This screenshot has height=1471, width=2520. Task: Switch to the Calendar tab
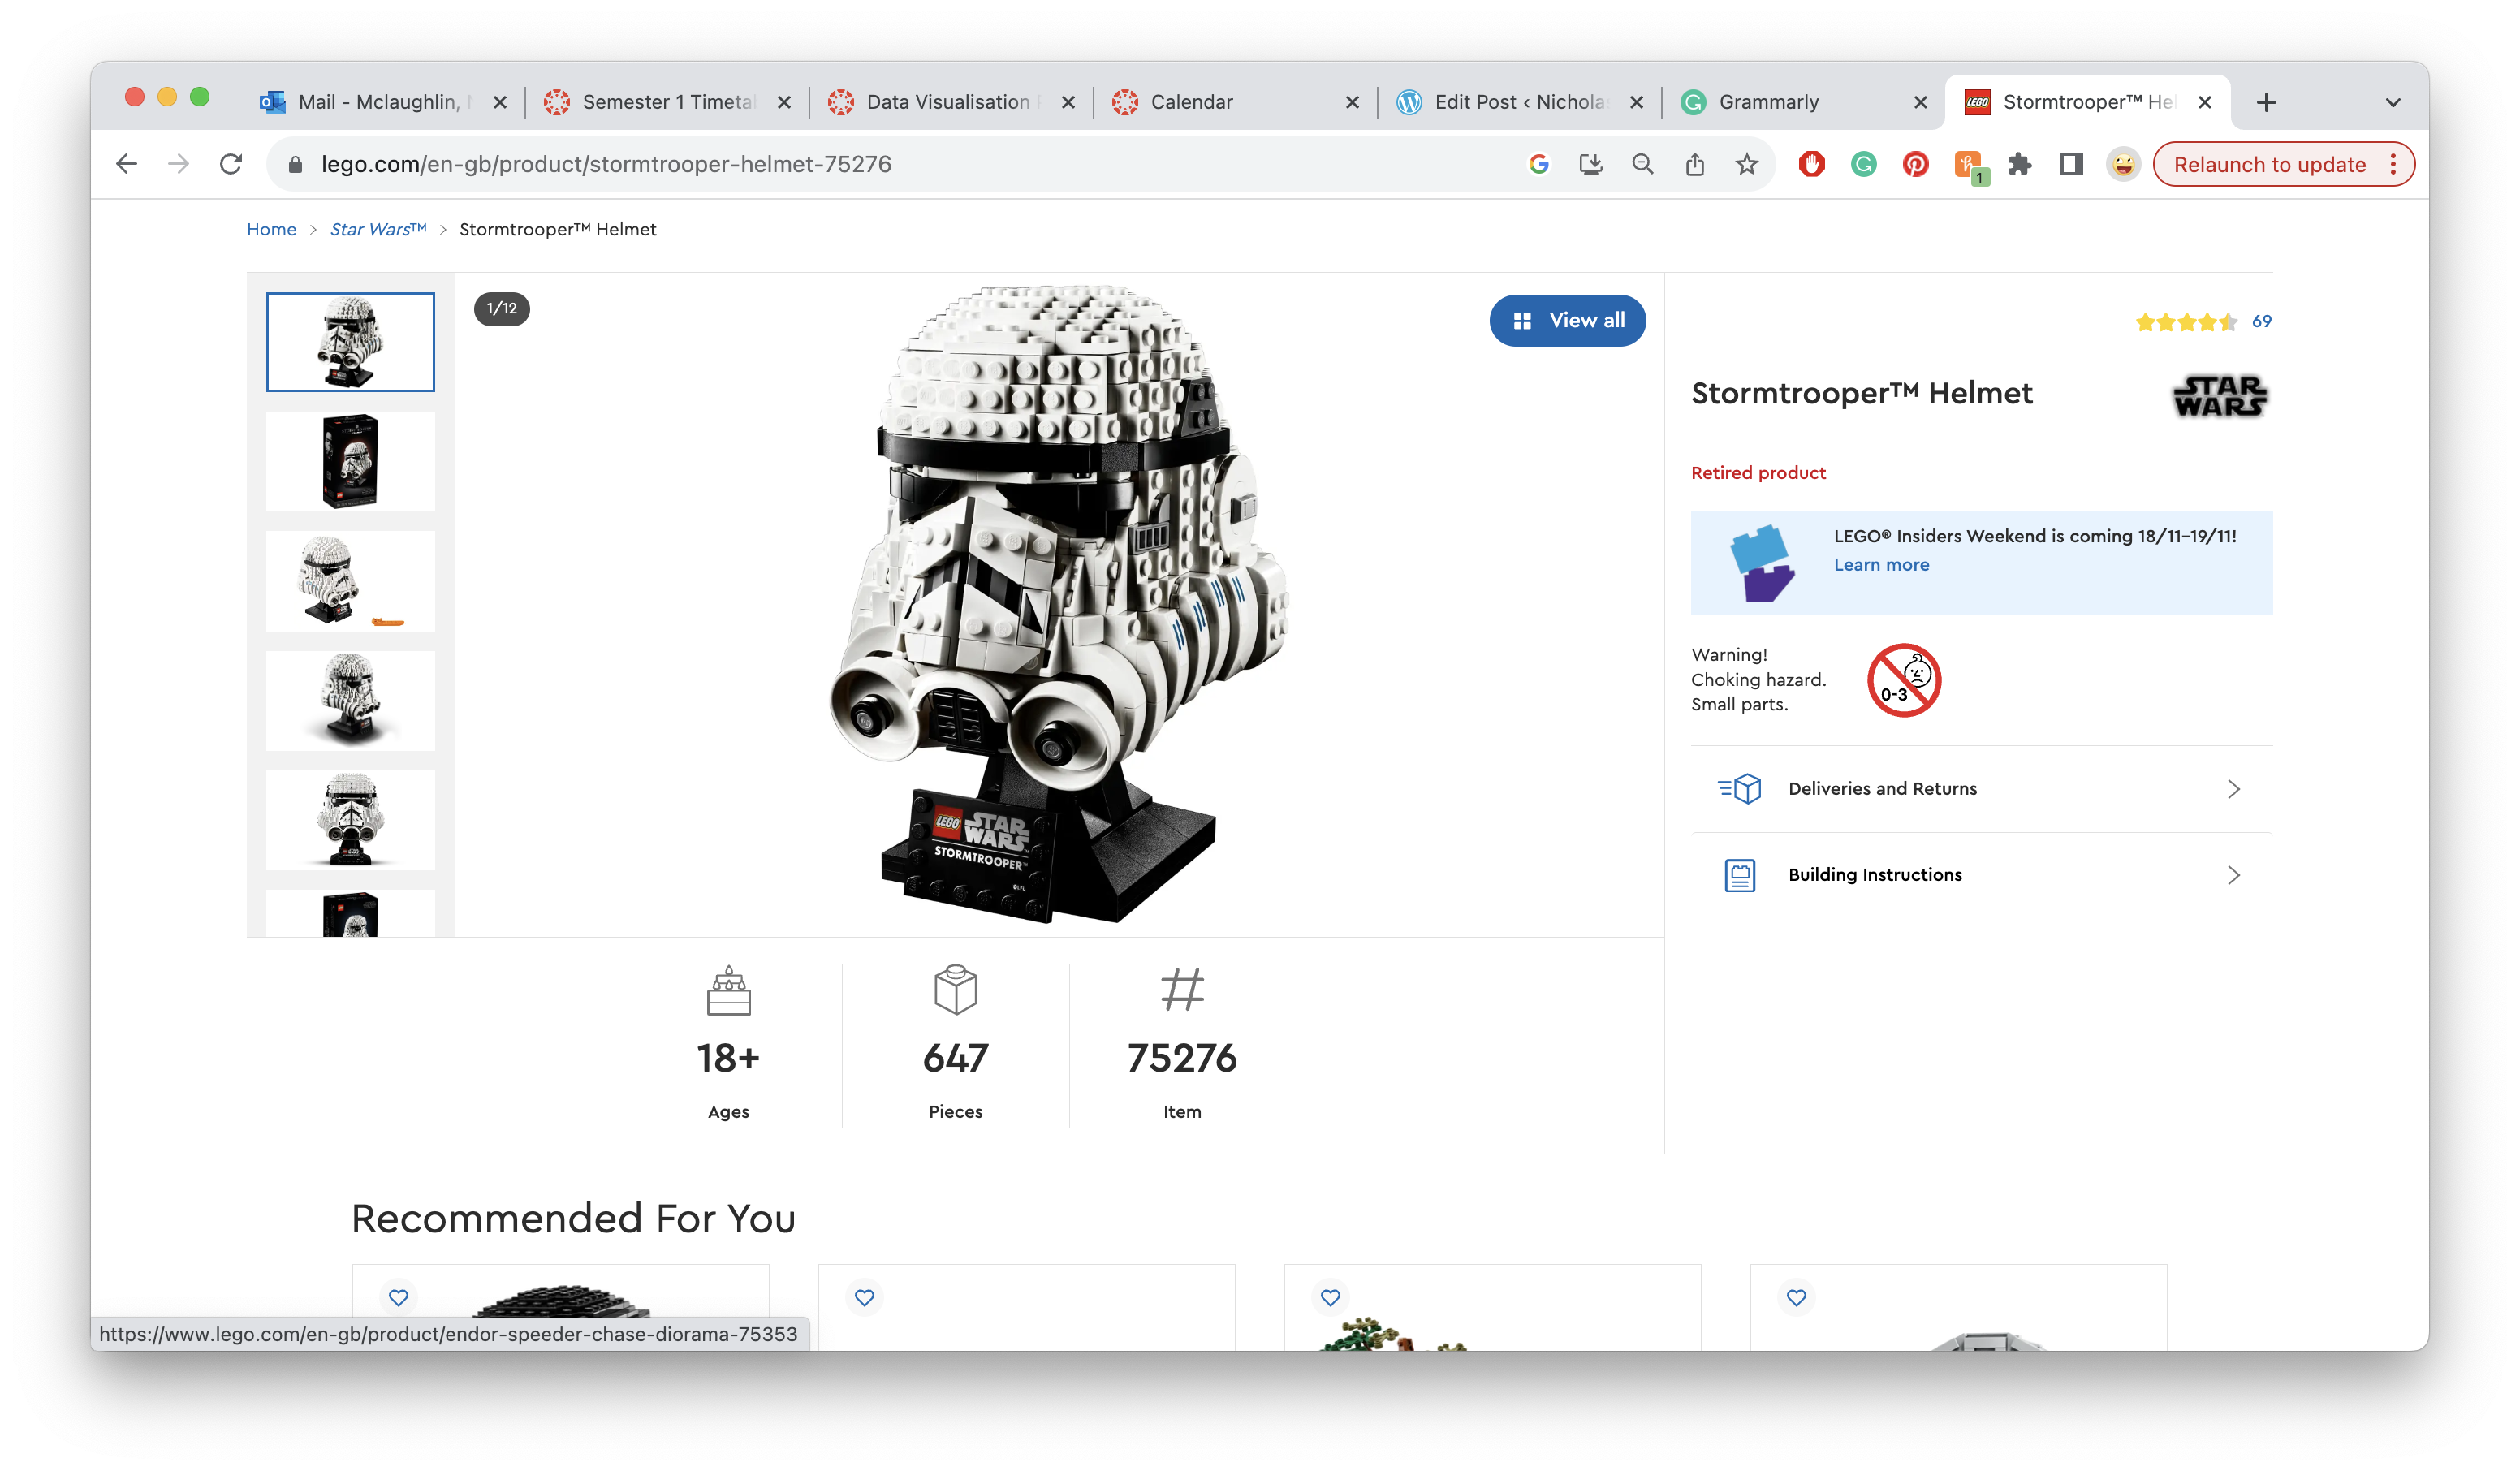[1191, 102]
